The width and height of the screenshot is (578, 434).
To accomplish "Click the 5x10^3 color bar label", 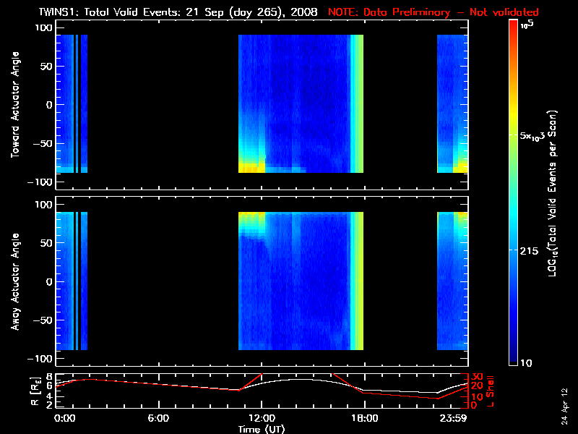I will click(x=535, y=137).
